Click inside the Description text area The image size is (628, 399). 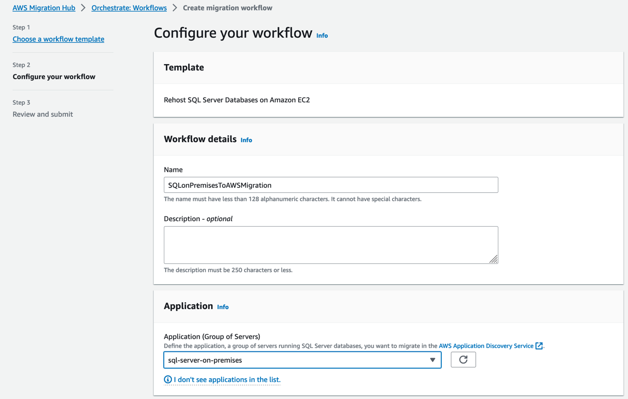pos(331,245)
